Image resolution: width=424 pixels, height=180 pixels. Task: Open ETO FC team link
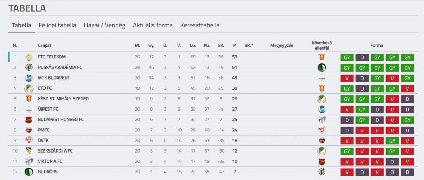coord(45,88)
